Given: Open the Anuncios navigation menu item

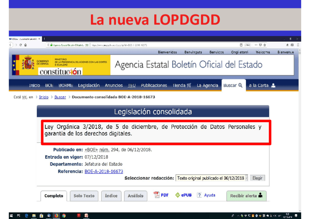Looking at the screenshot, I should click(114, 86).
